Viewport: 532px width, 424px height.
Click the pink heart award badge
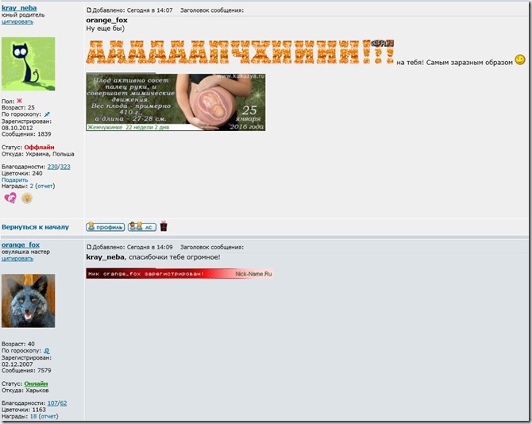point(10,198)
